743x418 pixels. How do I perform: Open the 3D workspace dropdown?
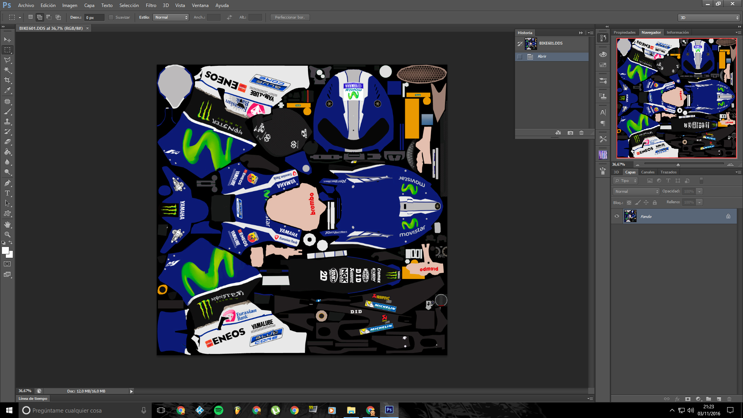(x=709, y=18)
